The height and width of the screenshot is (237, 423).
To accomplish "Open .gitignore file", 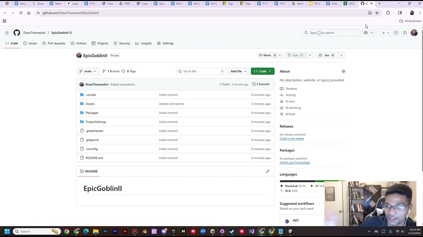I will [92, 140].
